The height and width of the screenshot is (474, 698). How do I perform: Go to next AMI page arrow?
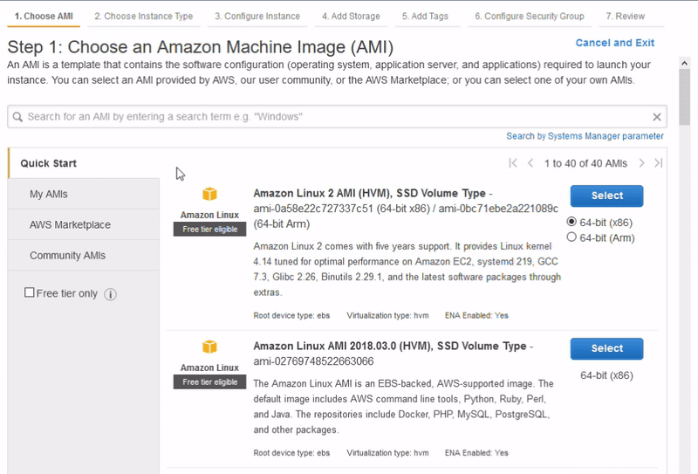(641, 163)
